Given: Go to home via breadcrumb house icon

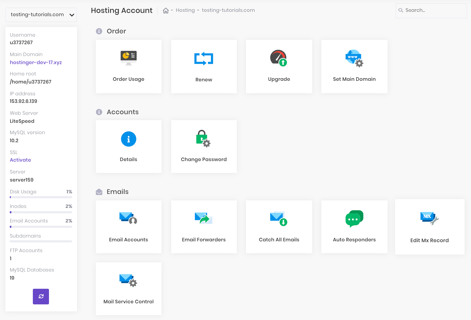Looking at the screenshot, I should click(166, 11).
